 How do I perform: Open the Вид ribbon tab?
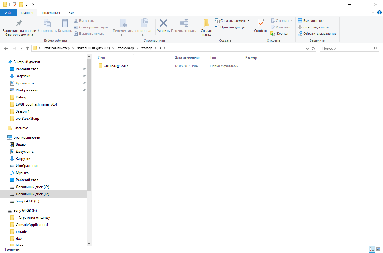72,13
